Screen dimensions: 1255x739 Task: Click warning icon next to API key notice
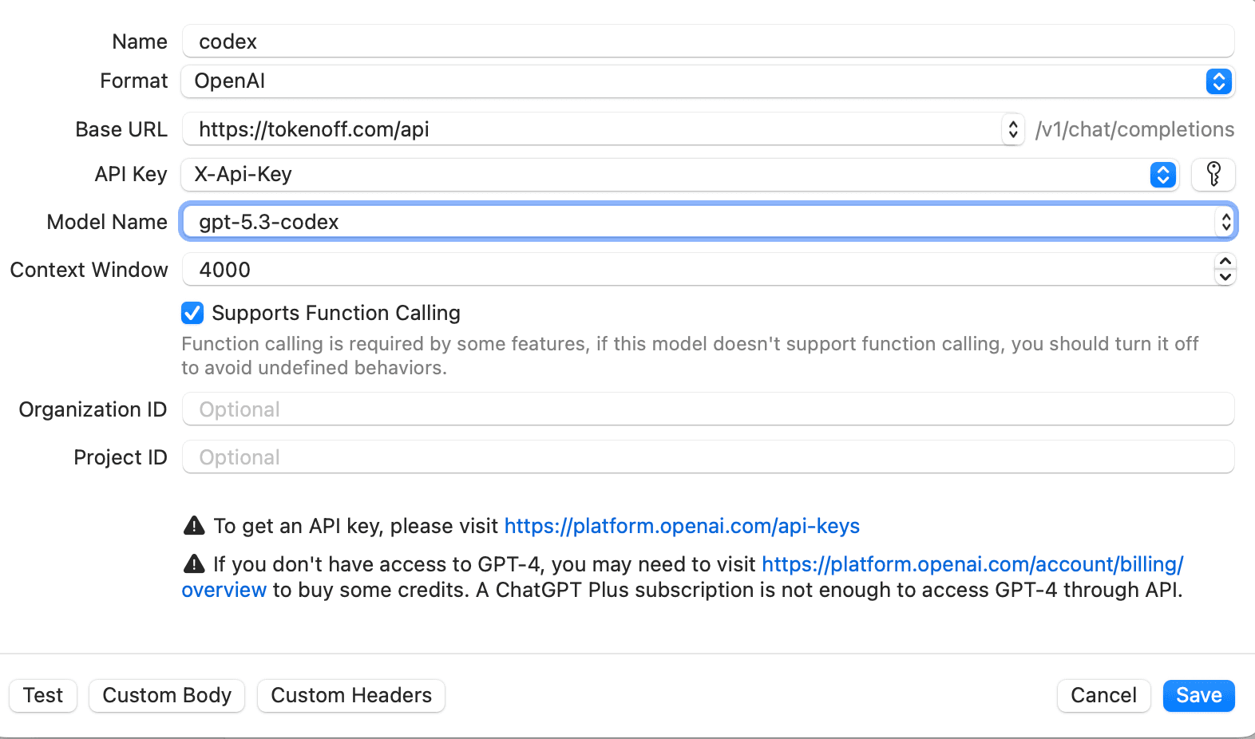[194, 525]
